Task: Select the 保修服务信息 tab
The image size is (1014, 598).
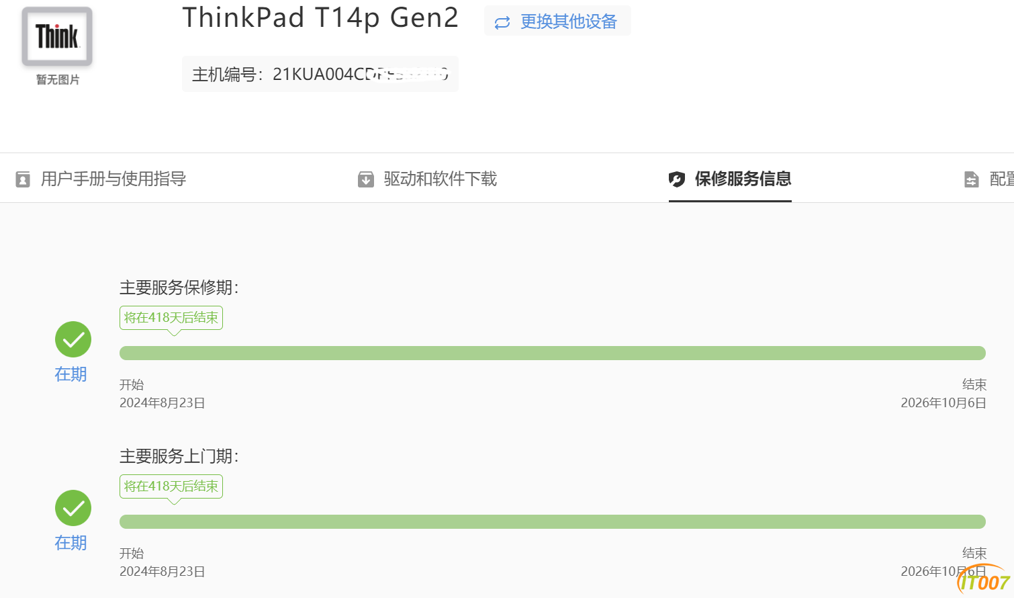Action: pyautogui.click(x=743, y=179)
